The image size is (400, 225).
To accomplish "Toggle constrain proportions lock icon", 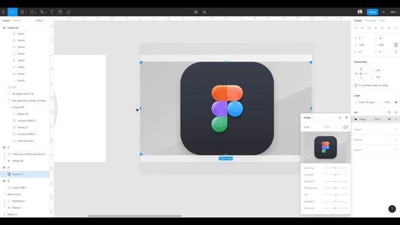I will pos(396,45).
